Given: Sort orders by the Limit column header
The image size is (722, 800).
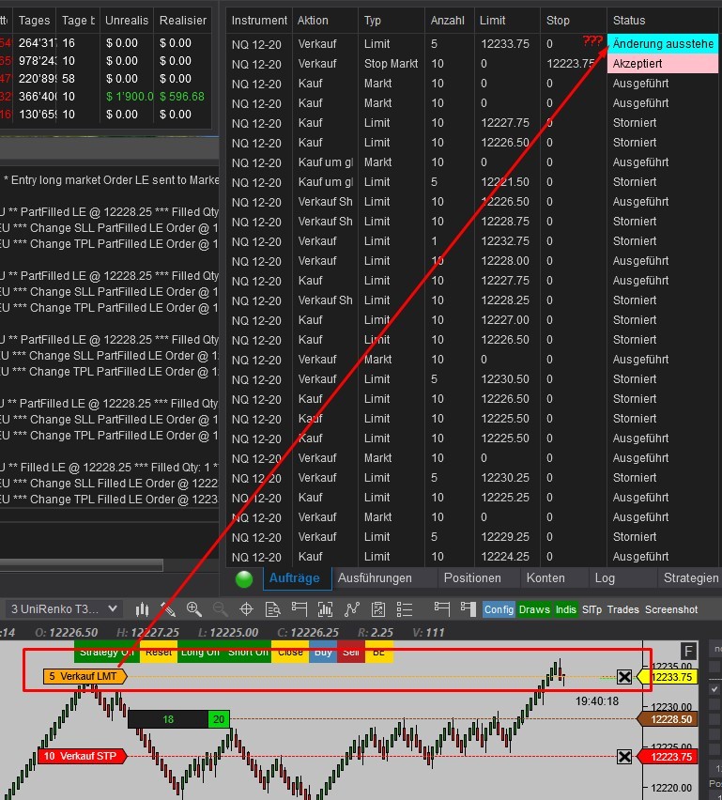Looking at the screenshot, I should [507, 21].
